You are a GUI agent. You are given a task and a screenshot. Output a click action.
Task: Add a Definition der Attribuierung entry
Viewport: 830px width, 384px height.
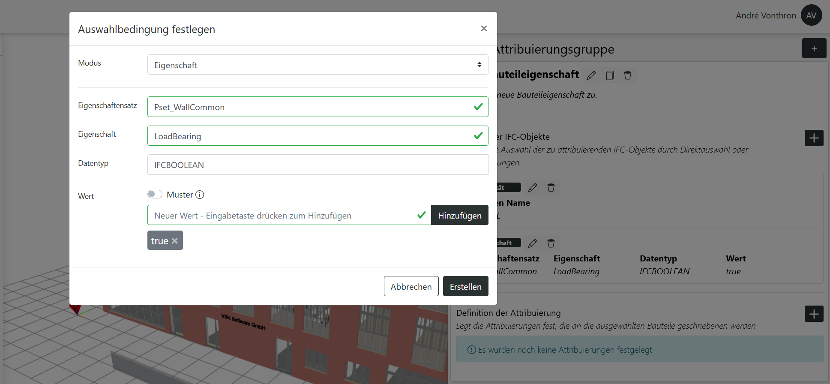point(814,314)
